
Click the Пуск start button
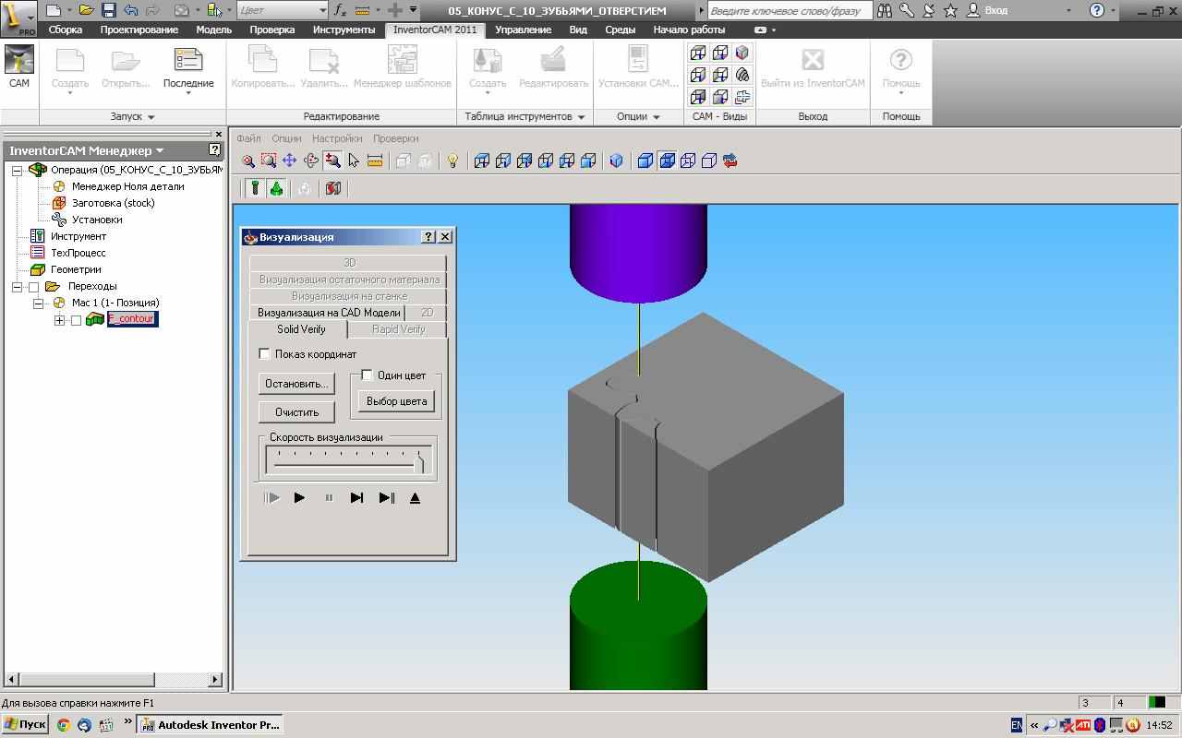[25, 724]
